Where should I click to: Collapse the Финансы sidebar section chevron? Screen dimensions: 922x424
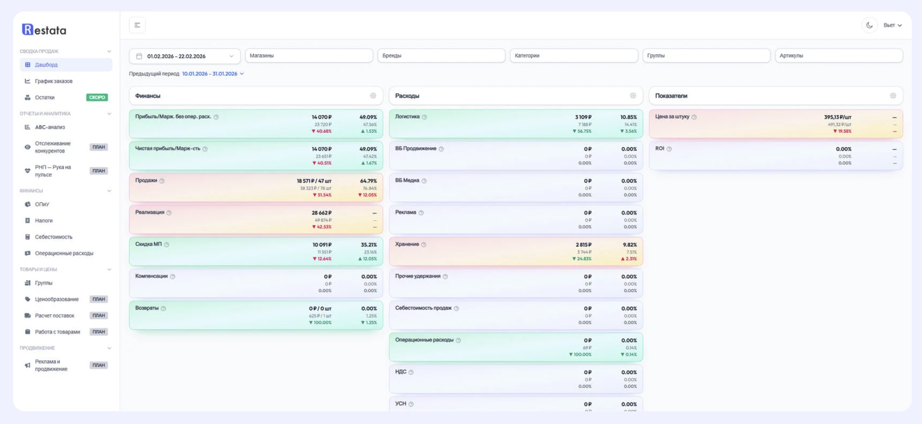click(109, 191)
